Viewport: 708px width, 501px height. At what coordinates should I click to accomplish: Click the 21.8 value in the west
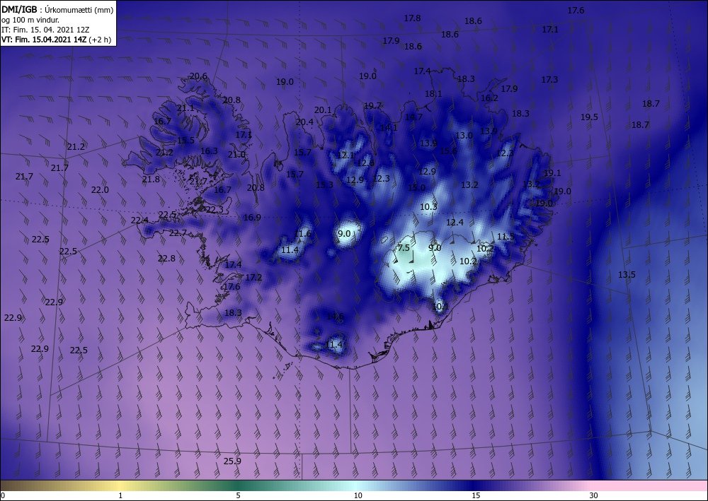(x=151, y=179)
